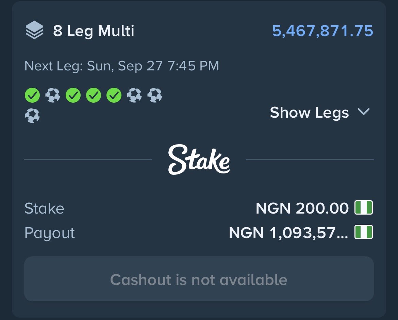Click the Nigerian flag beside the payout amount
The image size is (398, 320).
364,232
